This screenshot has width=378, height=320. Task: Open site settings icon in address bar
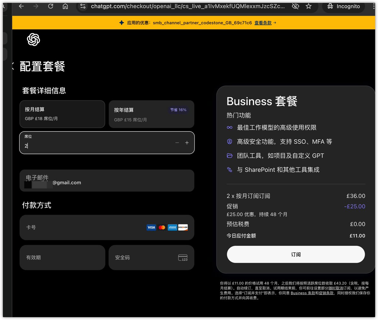click(83, 6)
